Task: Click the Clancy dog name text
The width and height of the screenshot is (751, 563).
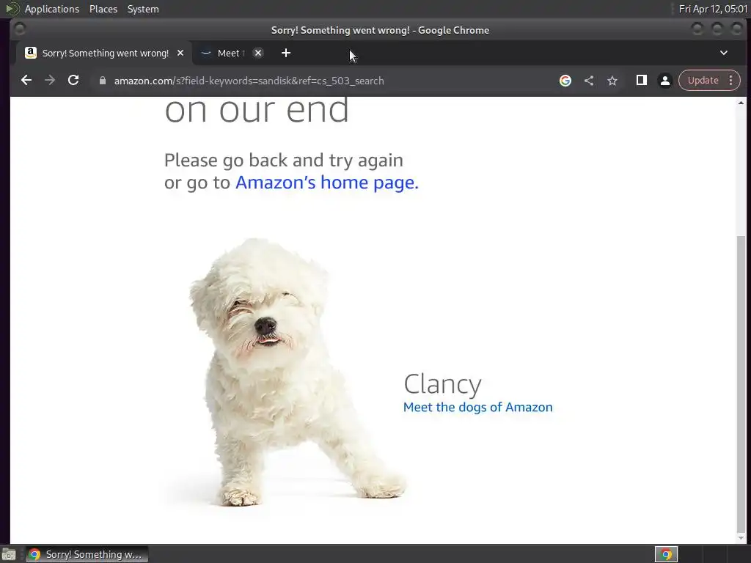Action: pos(442,384)
